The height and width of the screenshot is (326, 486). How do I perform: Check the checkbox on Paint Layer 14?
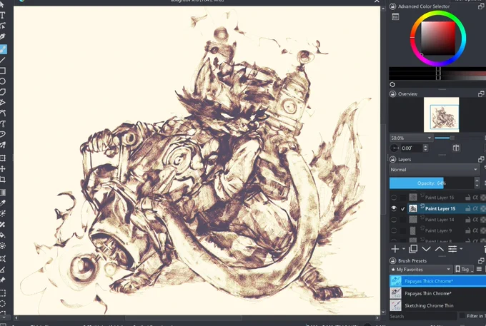[402, 220]
